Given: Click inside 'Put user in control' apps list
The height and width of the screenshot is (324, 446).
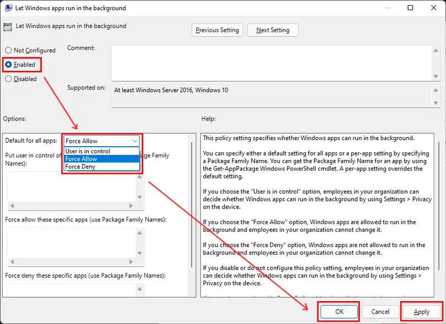Looking at the screenshot, I should 72,187.
